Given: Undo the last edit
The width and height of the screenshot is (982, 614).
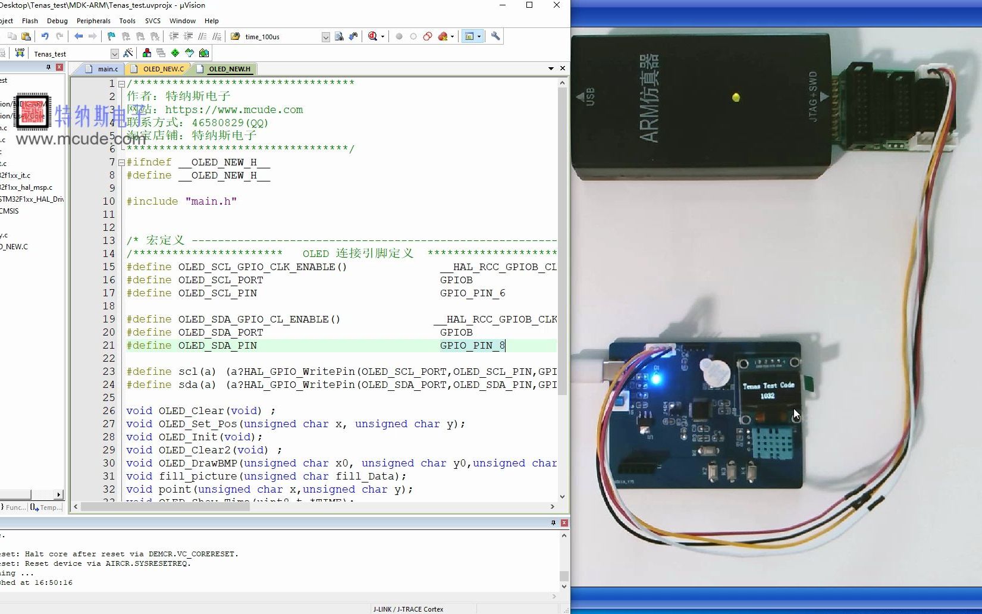Looking at the screenshot, I should [45, 36].
